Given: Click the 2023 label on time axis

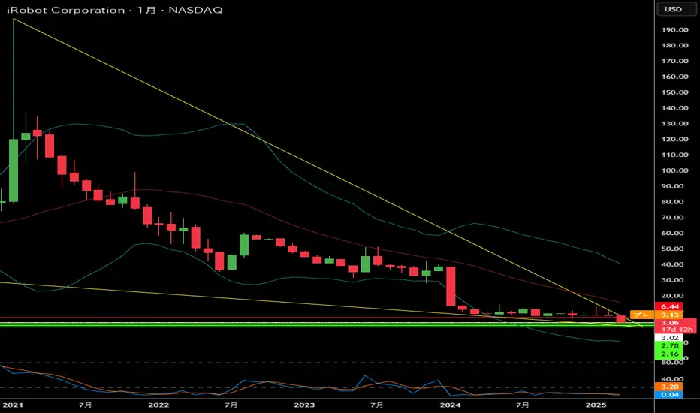Looking at the screenshot, I should point(304,405).
